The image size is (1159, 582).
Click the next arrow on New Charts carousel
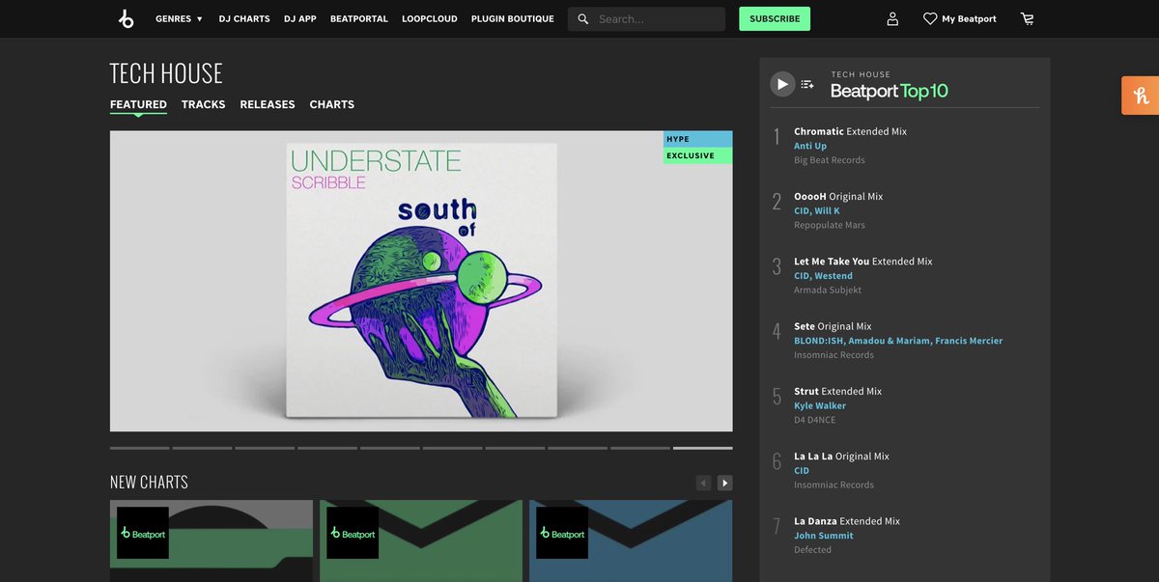point(724,482)
